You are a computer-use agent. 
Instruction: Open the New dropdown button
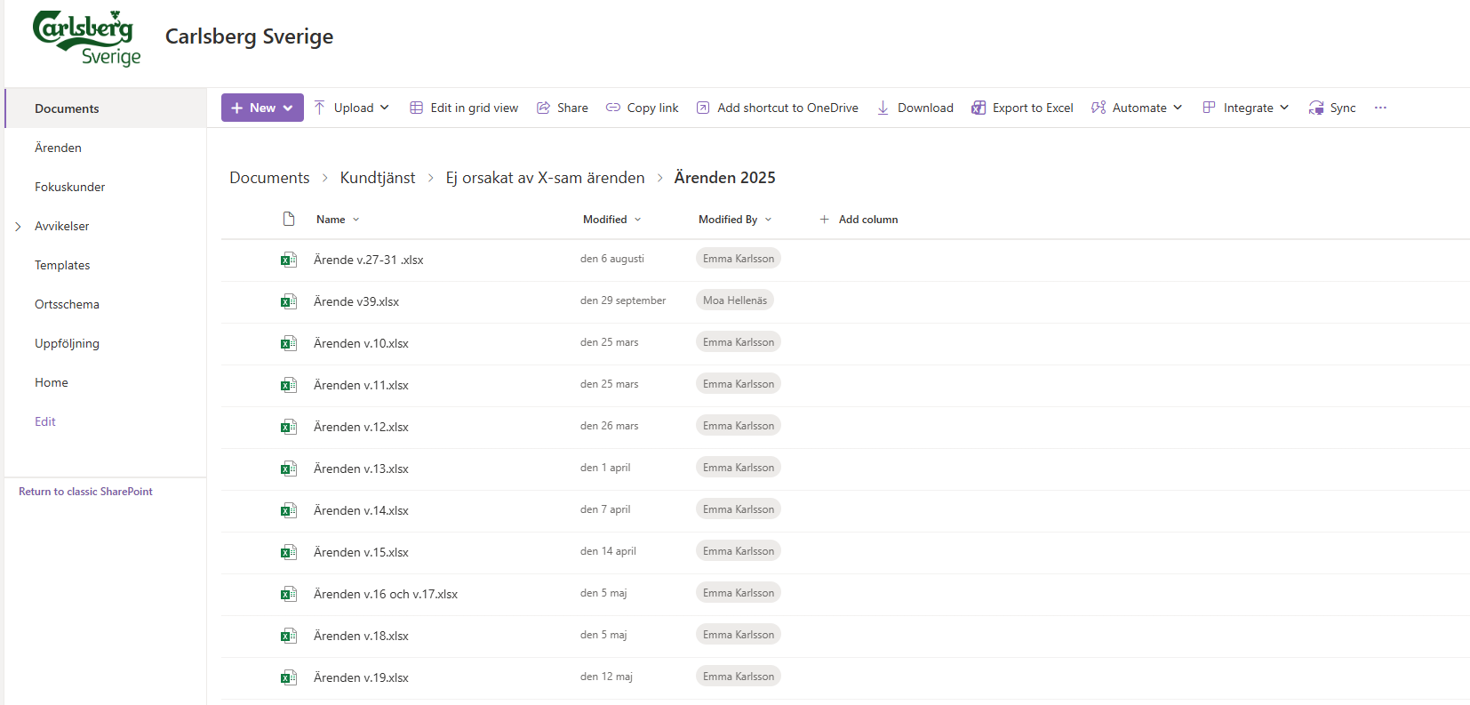click(x=262, y=108)
